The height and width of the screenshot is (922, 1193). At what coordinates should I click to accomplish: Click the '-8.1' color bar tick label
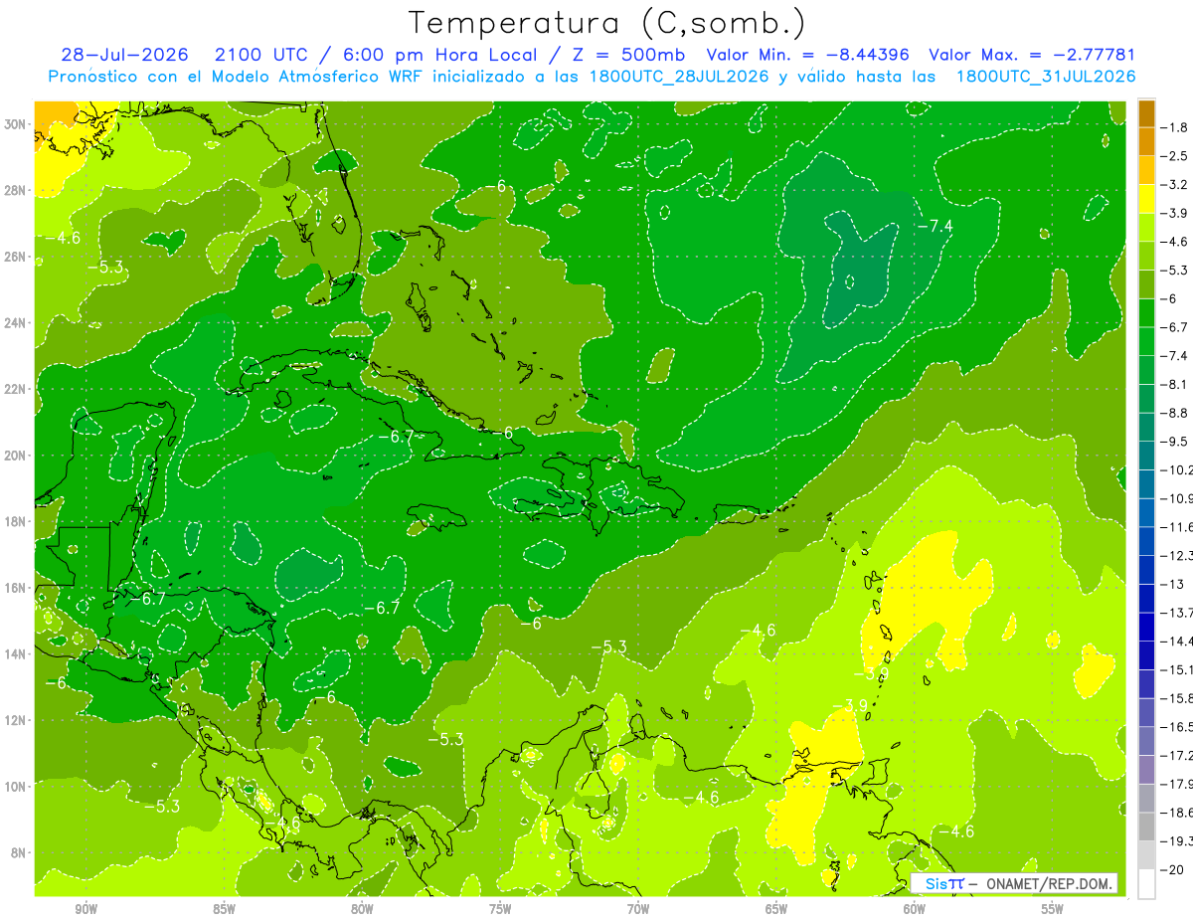coord(1175,384)
